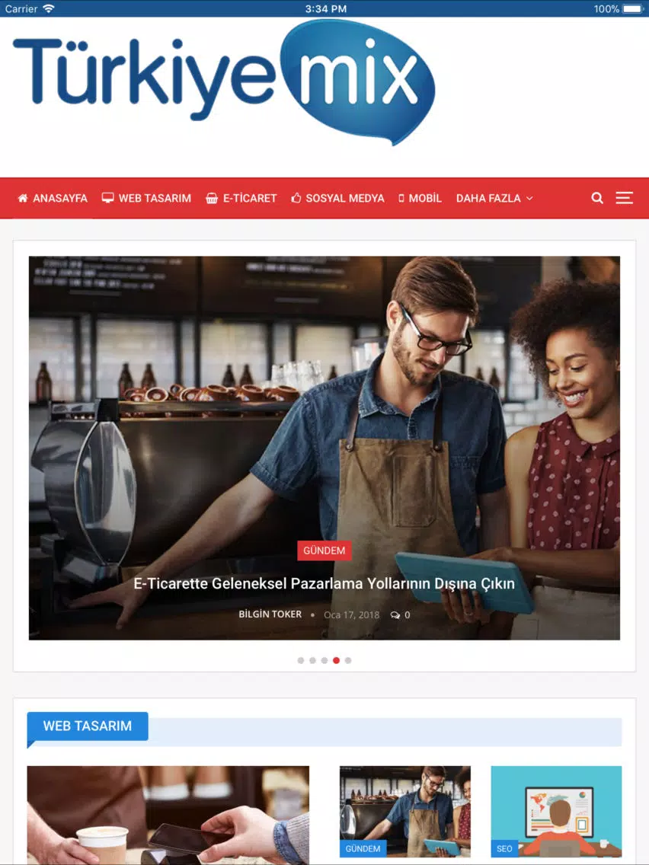Select the active red slider dot
This screenshot has height=865, width=649.
[x=336, y=660]
